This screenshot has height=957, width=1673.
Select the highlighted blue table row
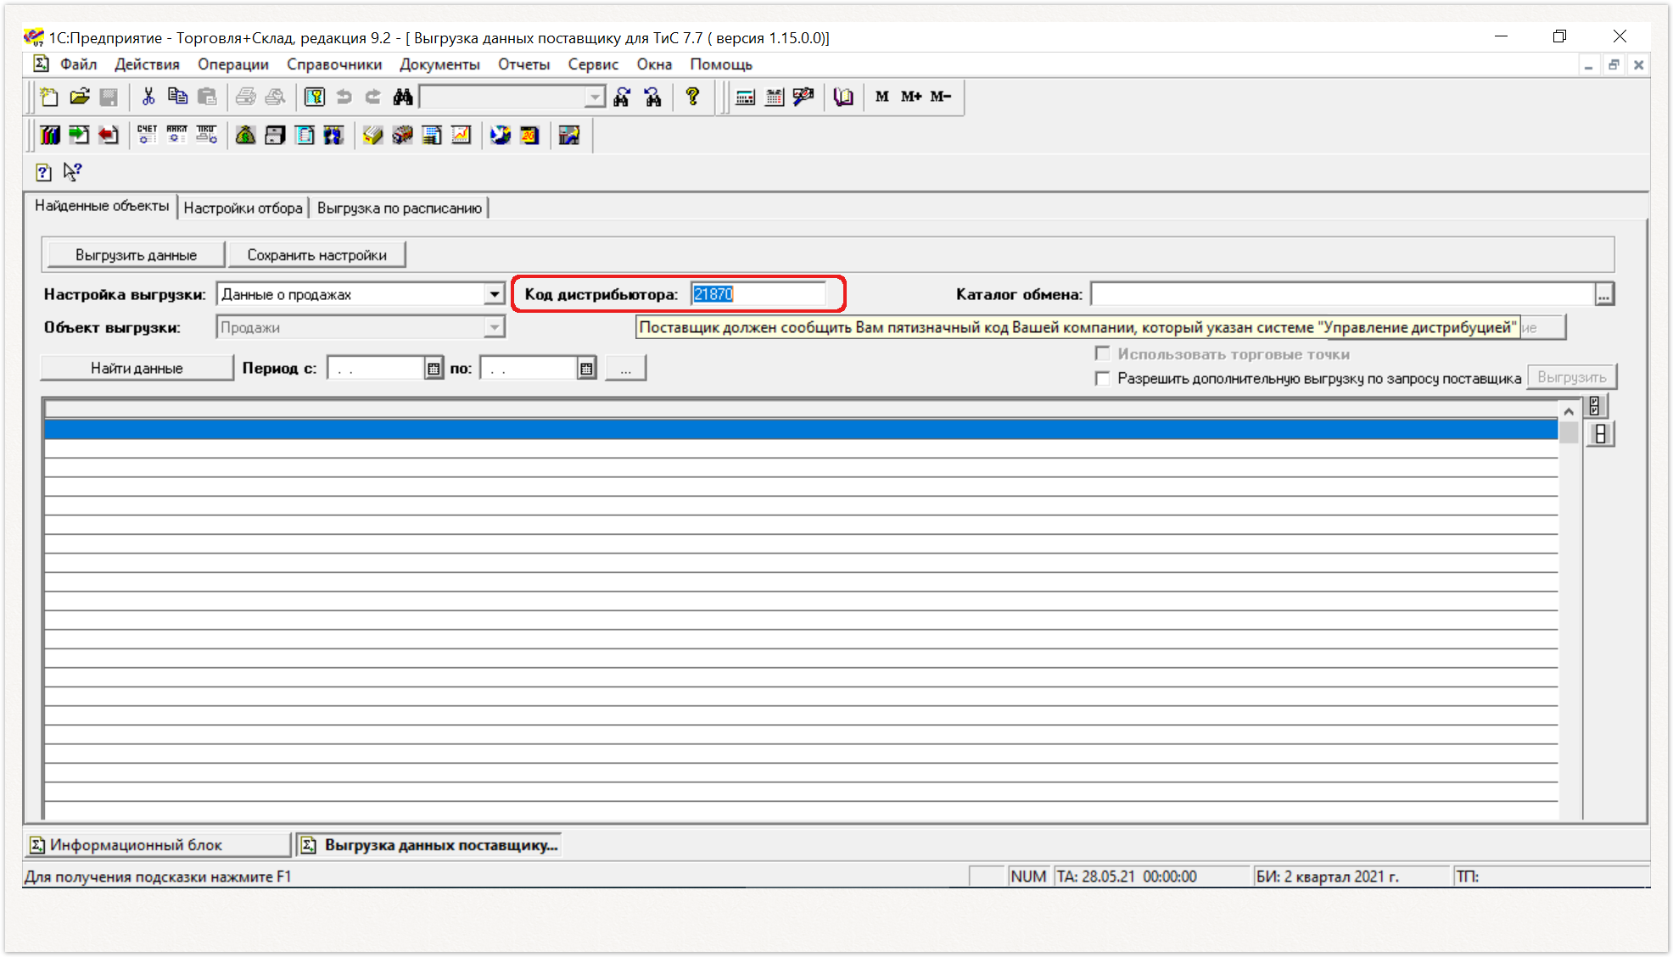(801, 430)
